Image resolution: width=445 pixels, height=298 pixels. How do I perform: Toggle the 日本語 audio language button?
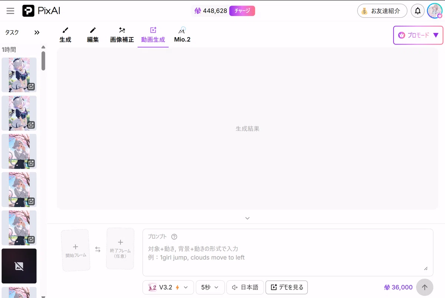245,287
